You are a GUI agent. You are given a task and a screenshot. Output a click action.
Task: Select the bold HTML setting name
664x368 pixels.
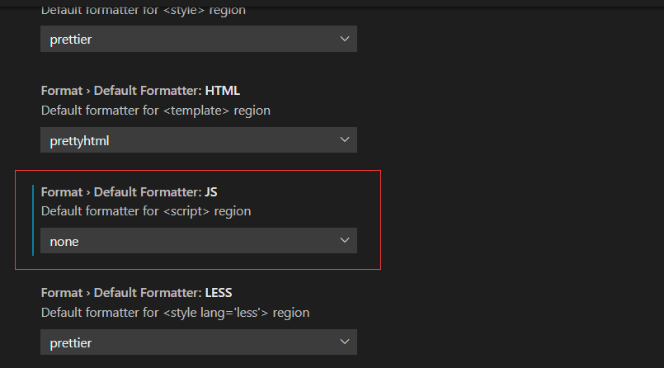point(222,90)
